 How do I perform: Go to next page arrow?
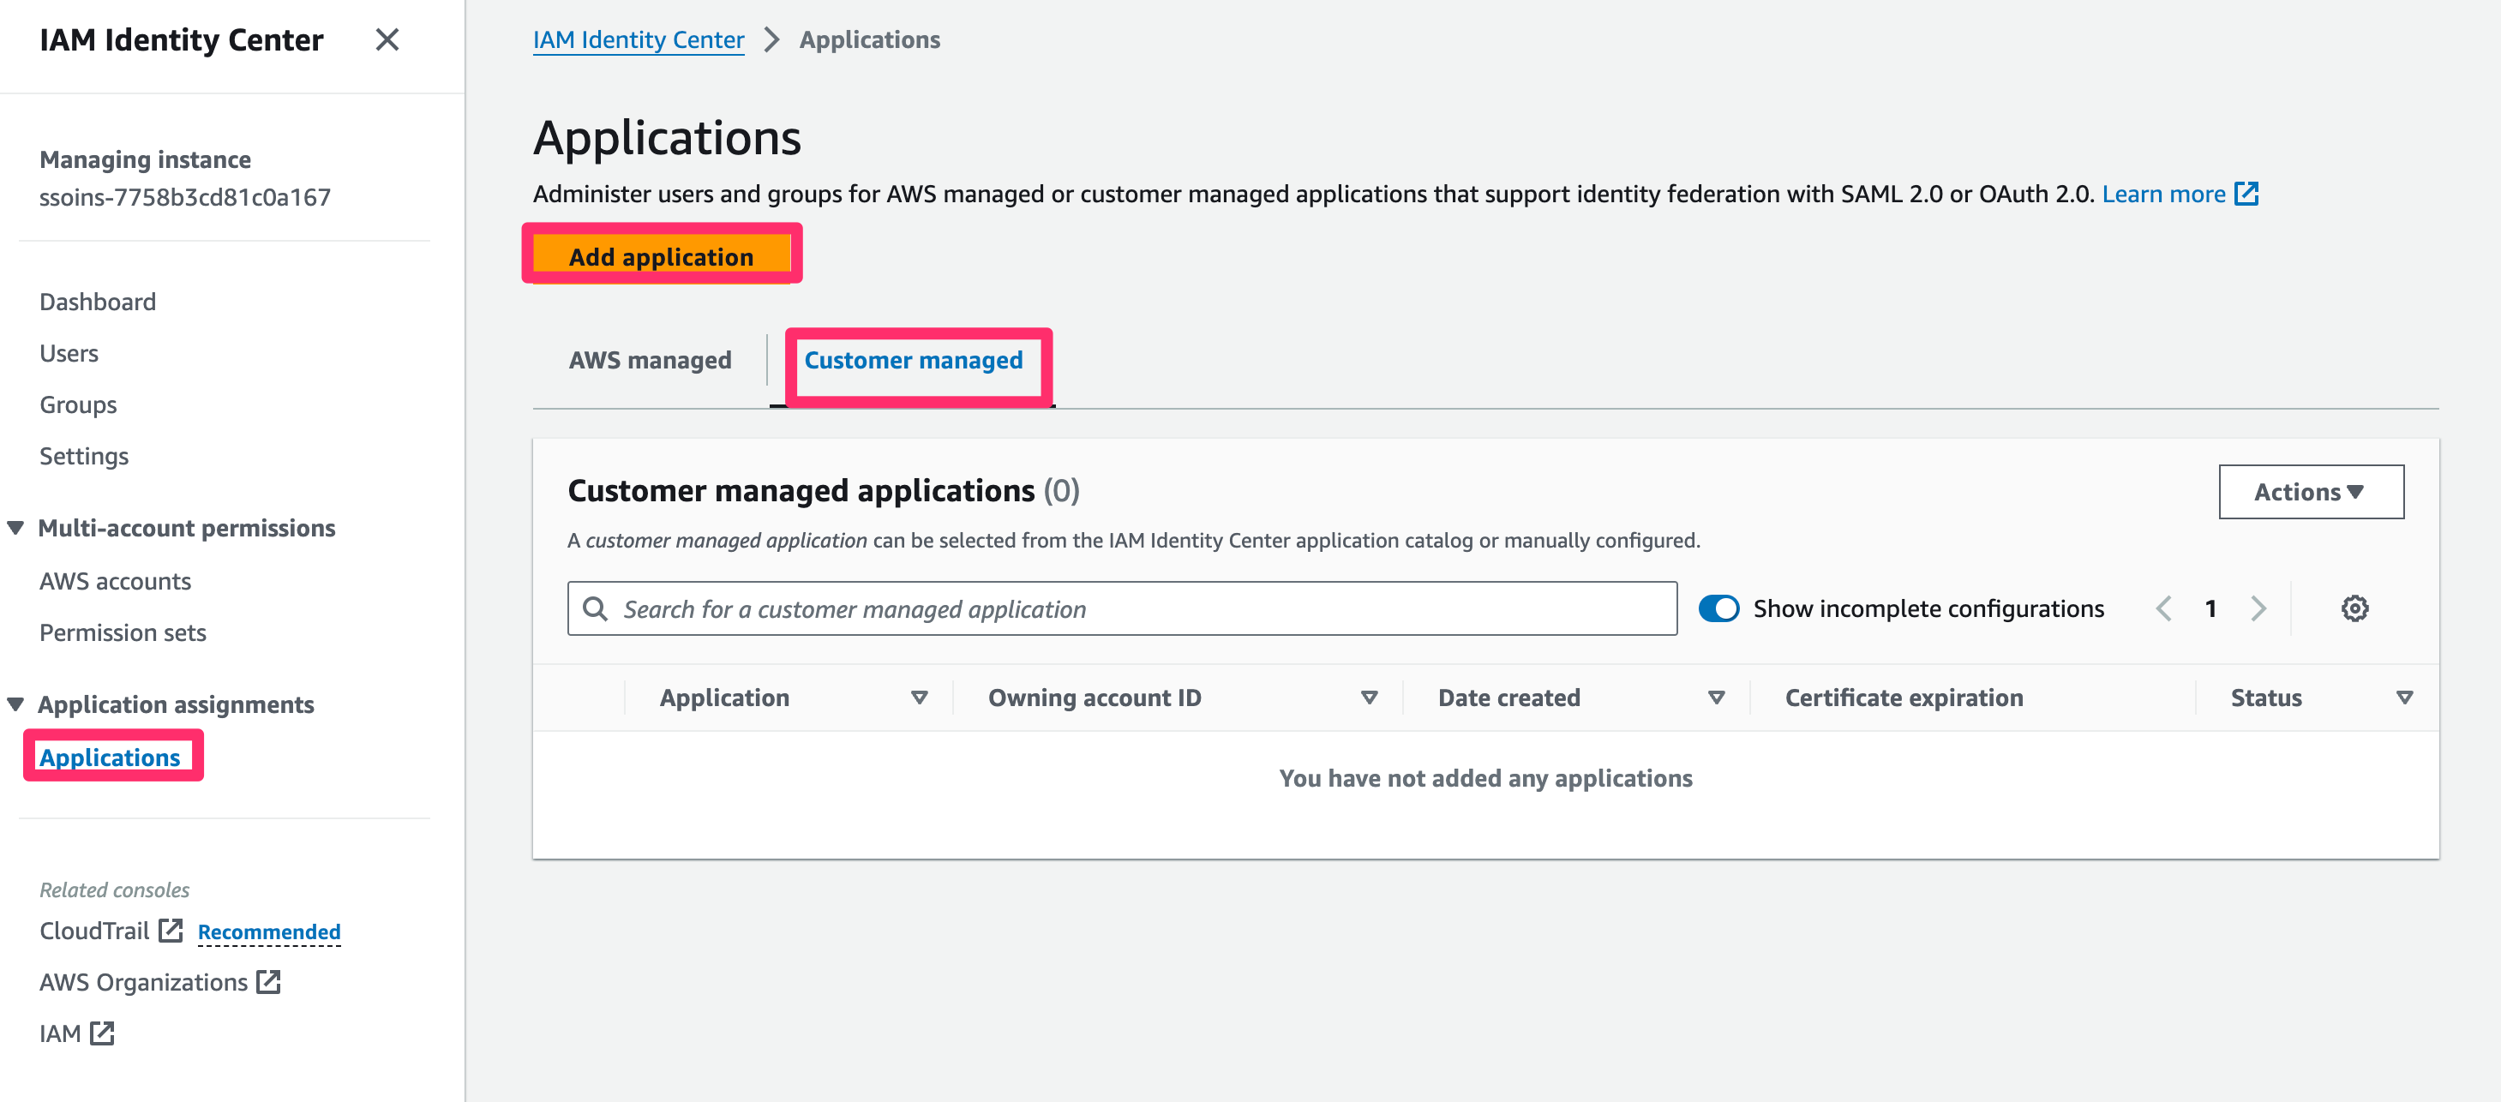click(x=2258, y=608)
